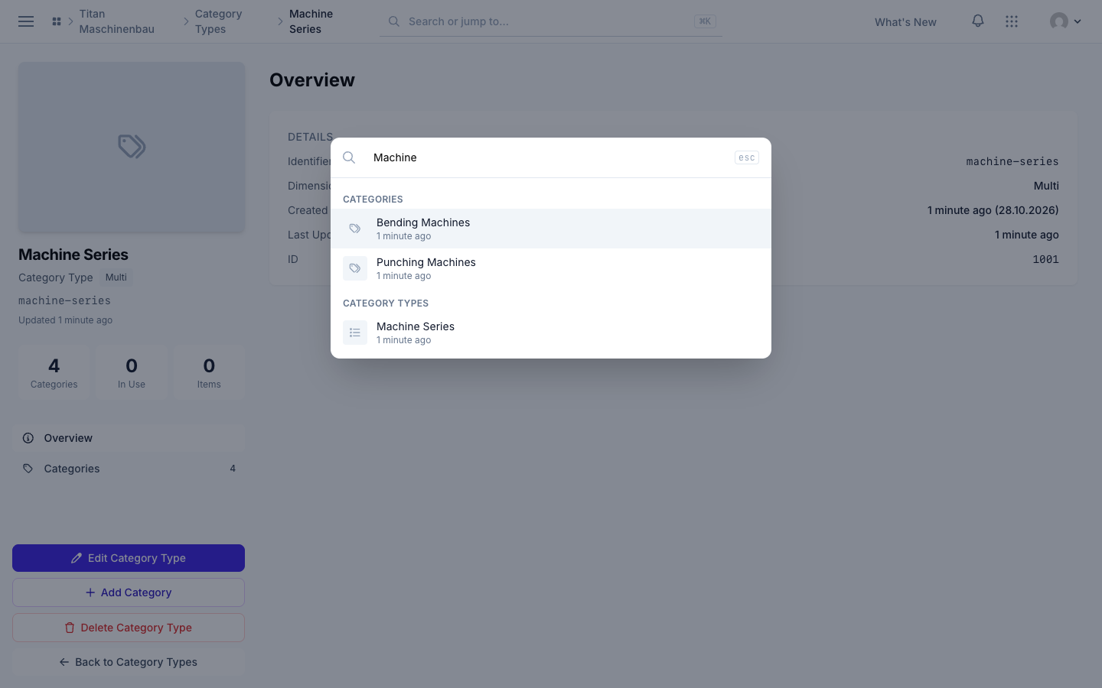
Task: Choose Machine Series under Category Types results
Action: pos(551,333)
